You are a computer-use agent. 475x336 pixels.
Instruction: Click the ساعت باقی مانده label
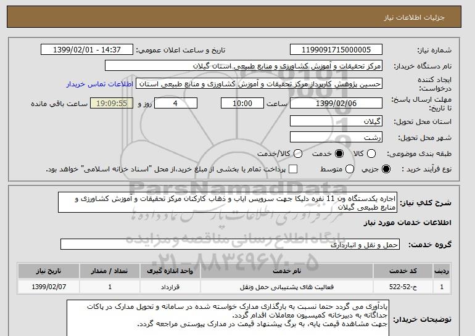[59, 104]
